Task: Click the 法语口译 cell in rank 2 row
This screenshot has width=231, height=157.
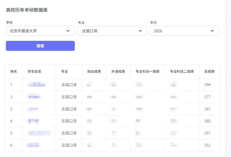Action: [69, 97]
